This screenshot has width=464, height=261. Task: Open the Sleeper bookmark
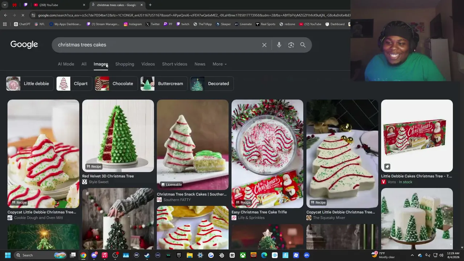pyautogui.click(x=223, y=24)
